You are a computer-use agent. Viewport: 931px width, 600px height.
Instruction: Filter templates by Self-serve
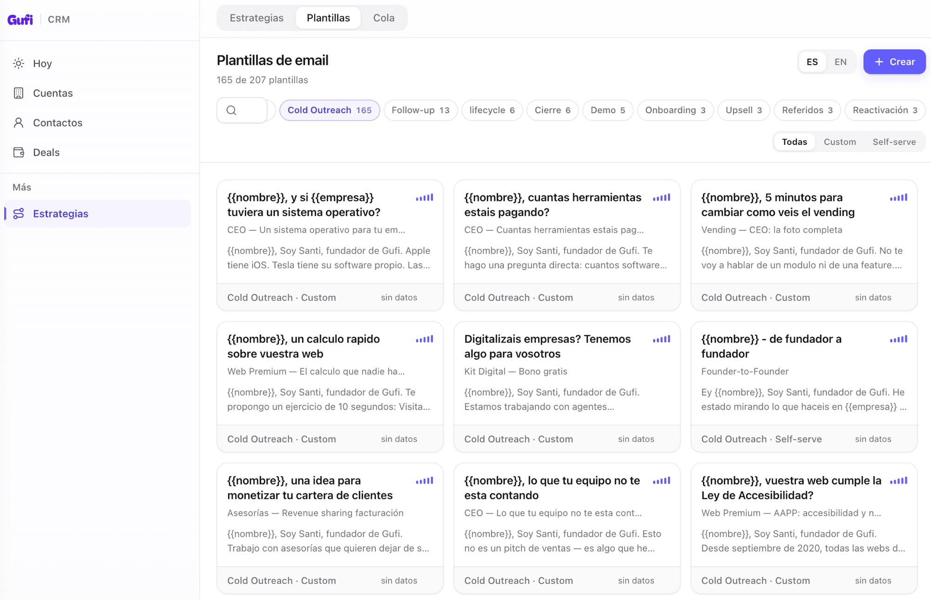pyautogui.click(x=894, y=142)
